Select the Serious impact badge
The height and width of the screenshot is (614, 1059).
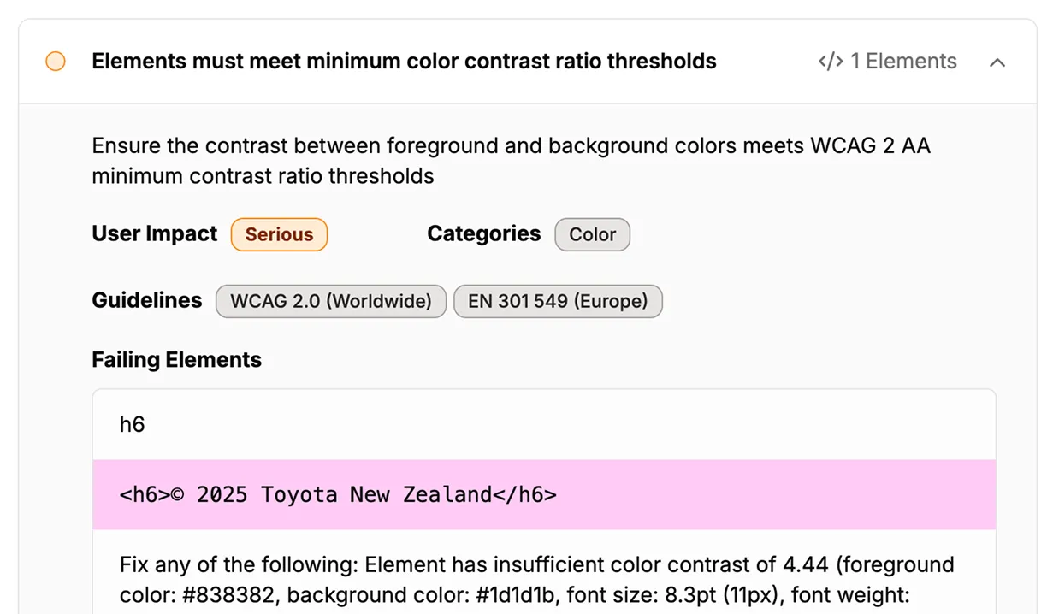[x=279, y=234]
